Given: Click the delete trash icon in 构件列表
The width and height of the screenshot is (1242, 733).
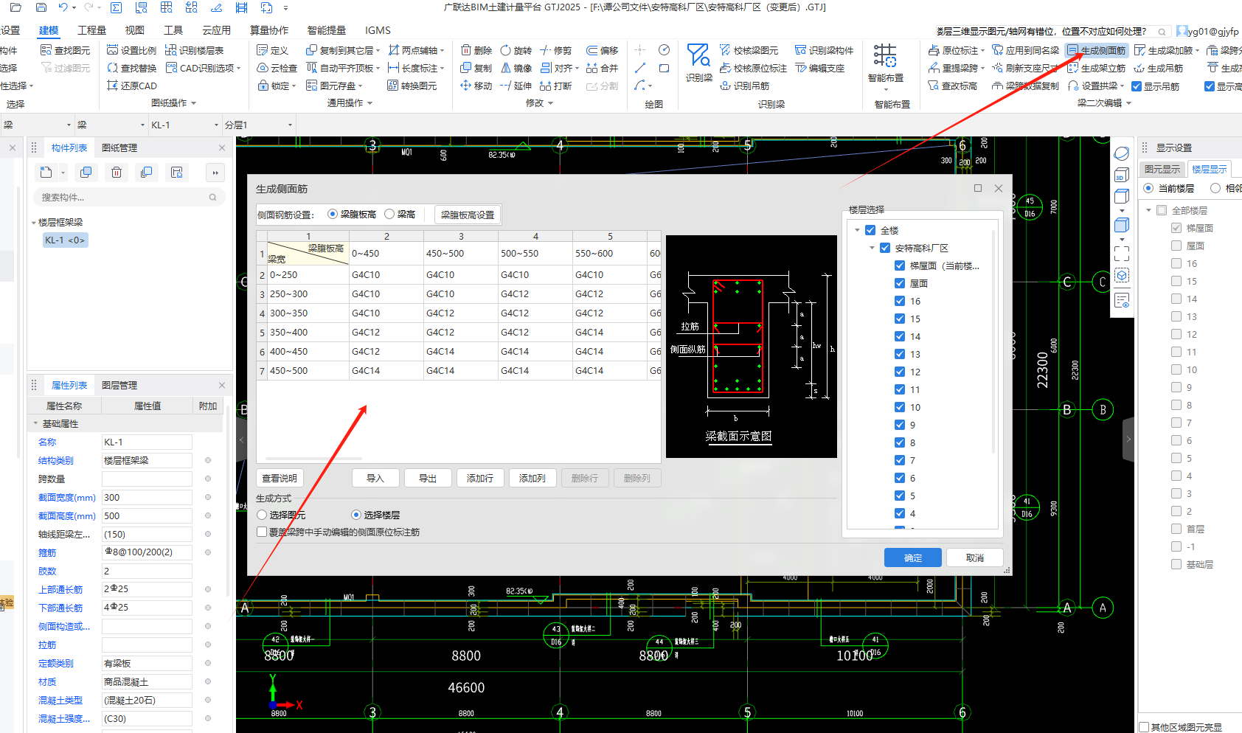Looking at the screenshot, I should click(117, 173).
